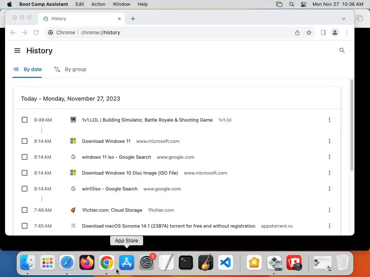
Task: Open Control Center in the menu bar
Action: pyautogui.click(x=304, y=4)
